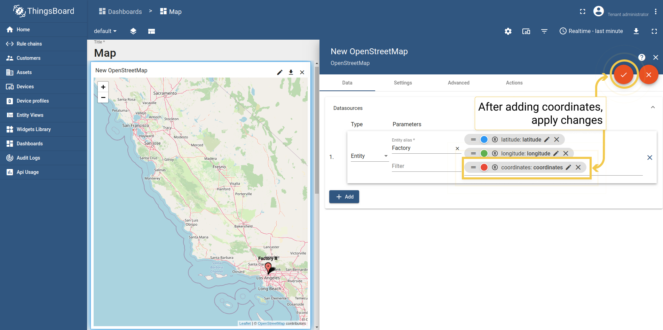Screen dimensions: 663x330
Task: Edit the New OpenStreetMap widget pencil
Action: click(280, 72)
